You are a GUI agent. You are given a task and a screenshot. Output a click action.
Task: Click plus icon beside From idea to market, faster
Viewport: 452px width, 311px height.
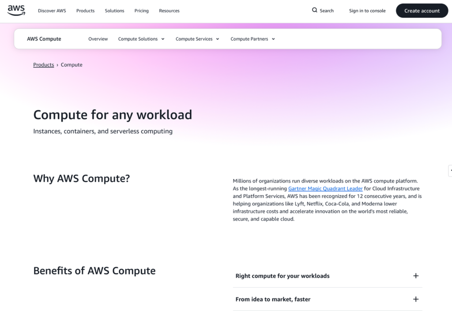415,299
